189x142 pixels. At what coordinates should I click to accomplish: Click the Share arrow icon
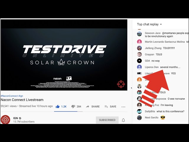[87, 106]
